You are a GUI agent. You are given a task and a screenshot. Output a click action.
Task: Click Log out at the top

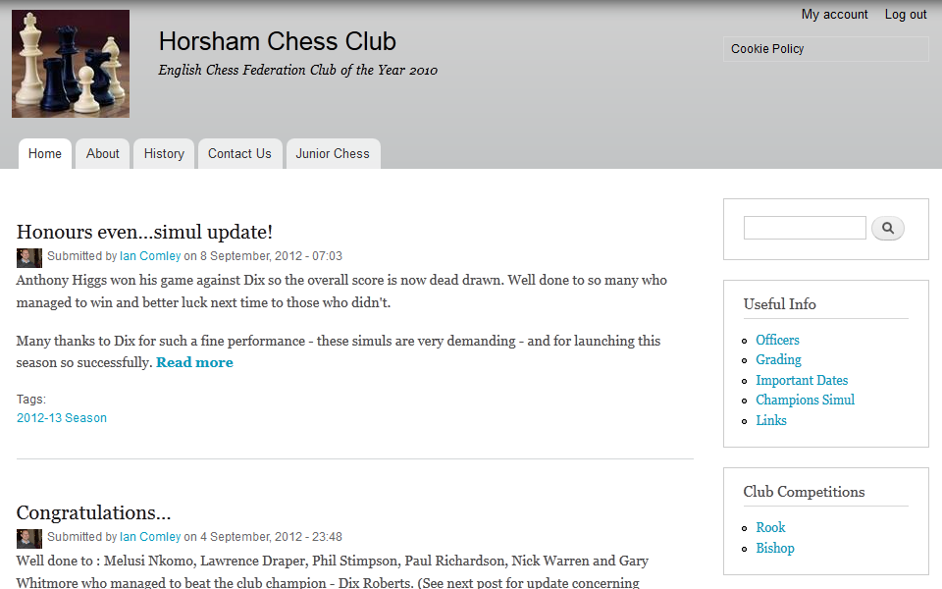[906, 15]
